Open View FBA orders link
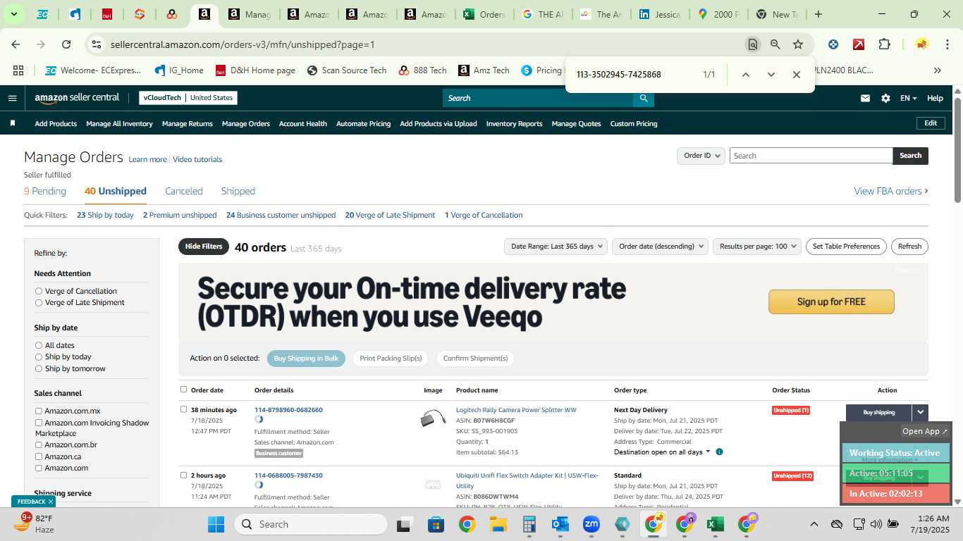The height and width of the screenshot is (541, 963). [x=891, y=191]
